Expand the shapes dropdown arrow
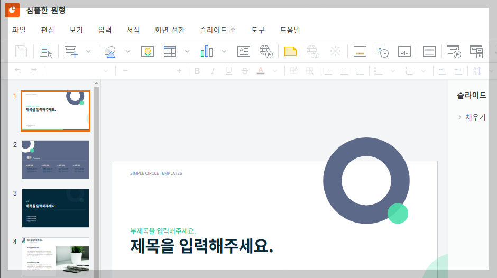The width and height of the screenshot is (497, 278). point(128,51)
